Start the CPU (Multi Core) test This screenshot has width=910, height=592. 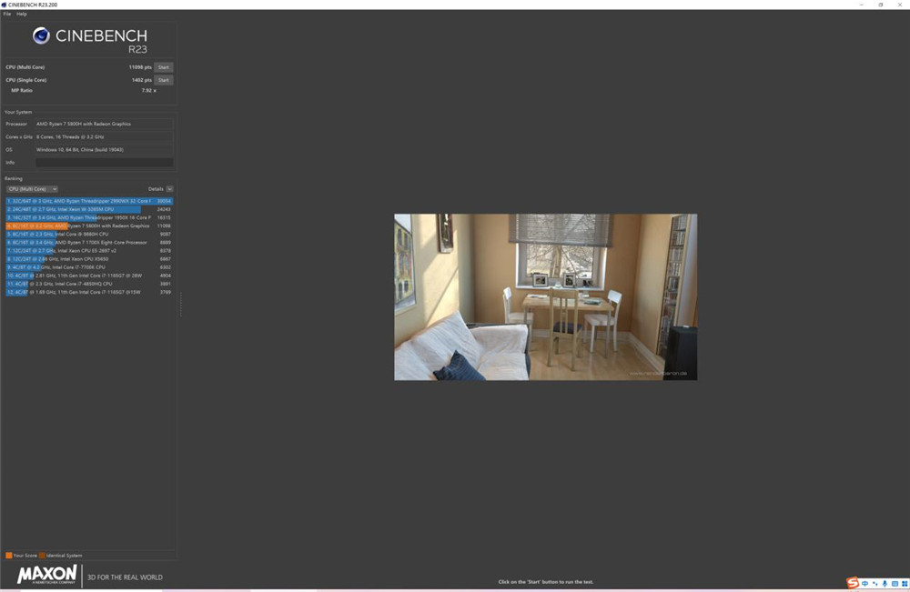[x=164, y=67]
